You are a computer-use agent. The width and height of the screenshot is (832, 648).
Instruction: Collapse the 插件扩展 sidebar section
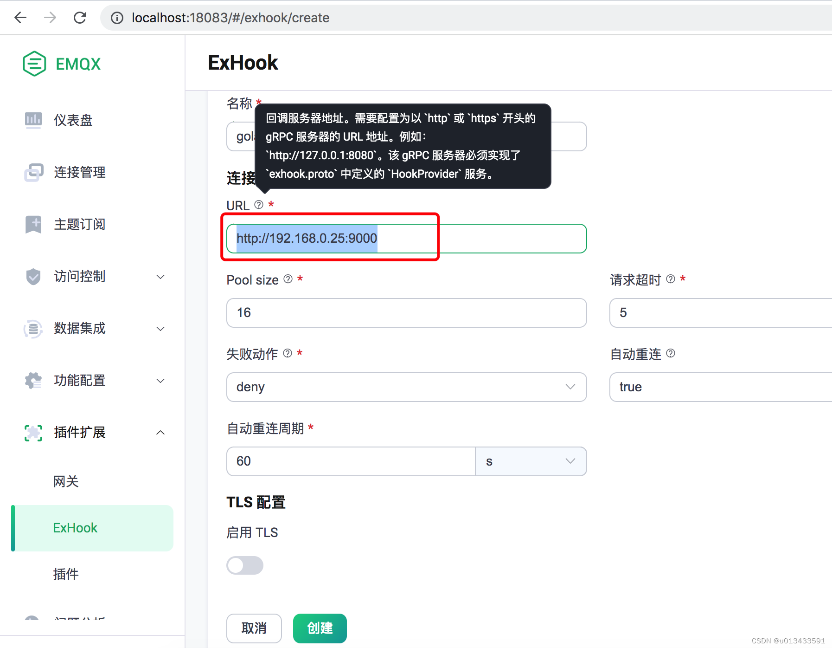pos(160,433)
